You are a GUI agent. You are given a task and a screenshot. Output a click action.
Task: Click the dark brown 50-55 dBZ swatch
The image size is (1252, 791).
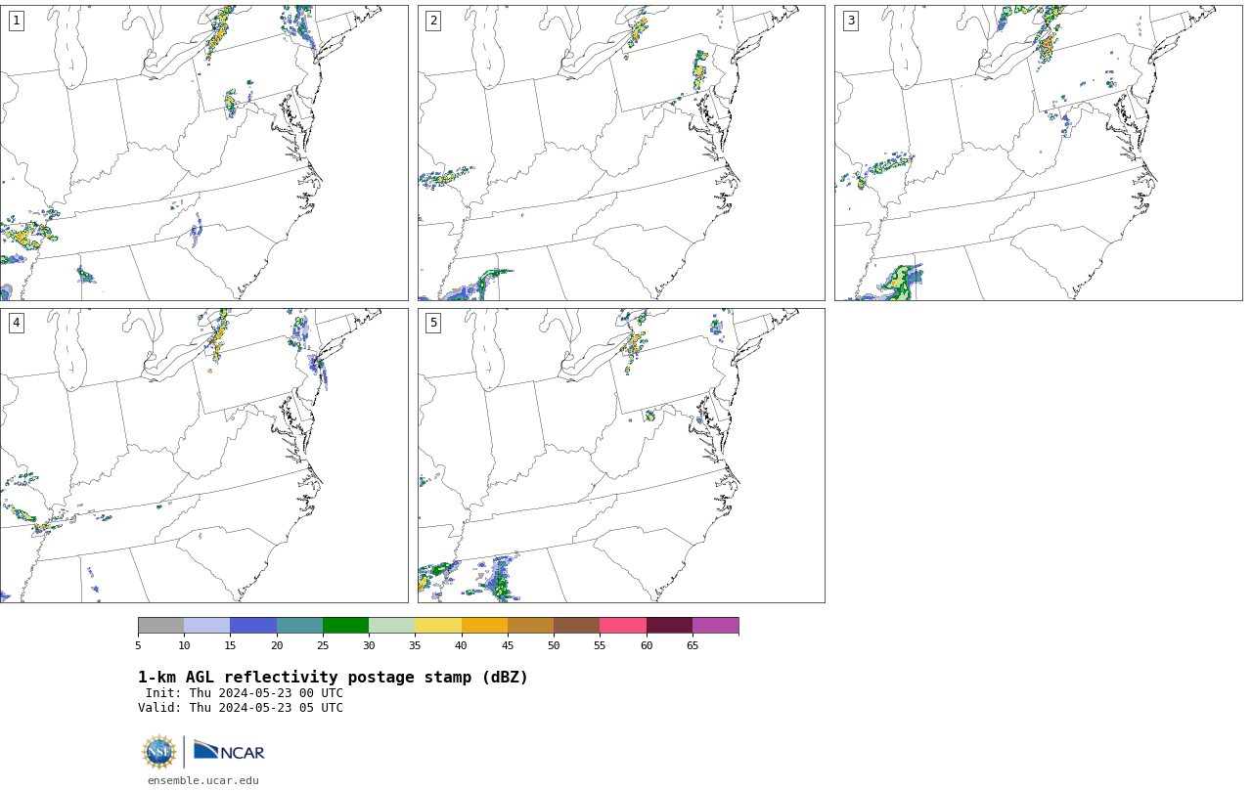(x=576, y=626)
